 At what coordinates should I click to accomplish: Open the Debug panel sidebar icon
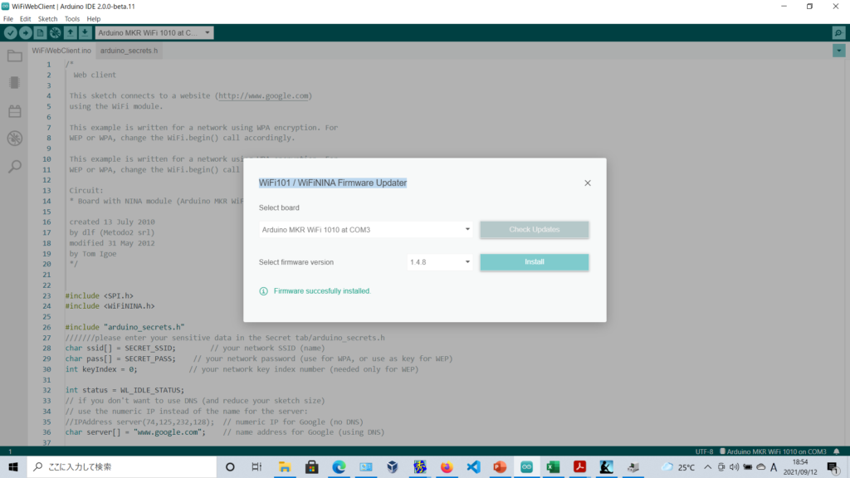(15, 139)
